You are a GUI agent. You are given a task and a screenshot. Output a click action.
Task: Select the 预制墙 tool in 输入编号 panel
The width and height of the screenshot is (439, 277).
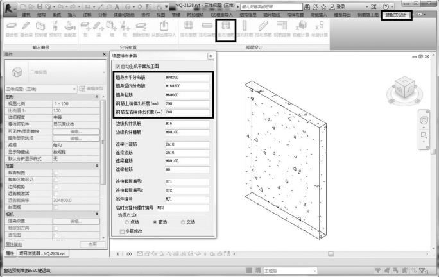coord(41,29)
